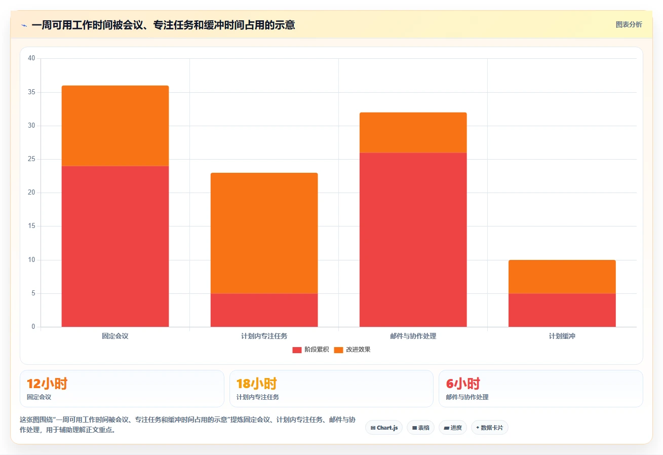Click the red segment of the 固定会议 bar
Viewport: 663px width, 455px height.
click(x=115, y=246)
